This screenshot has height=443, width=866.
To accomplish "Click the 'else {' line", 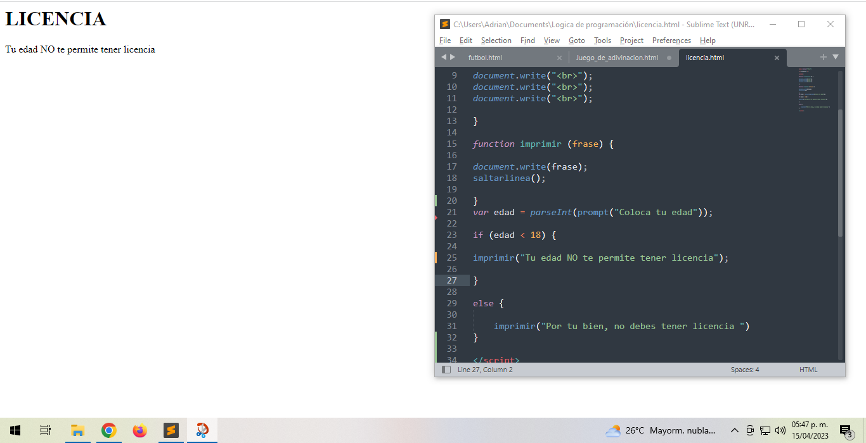I will 488,303.
